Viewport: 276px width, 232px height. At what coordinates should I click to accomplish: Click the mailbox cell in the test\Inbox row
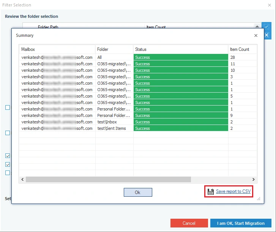point(57,122)
